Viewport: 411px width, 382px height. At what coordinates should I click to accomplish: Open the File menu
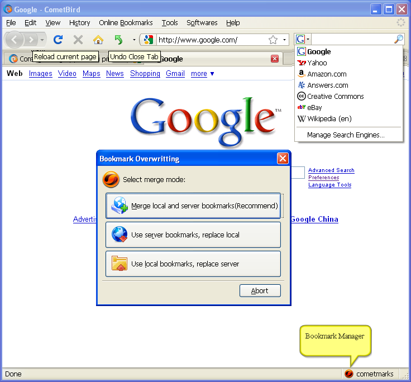click(11, 23)
